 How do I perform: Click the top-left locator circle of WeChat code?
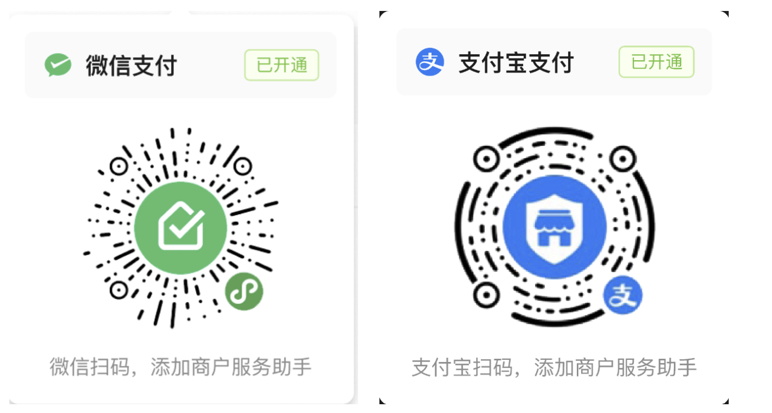118,166
